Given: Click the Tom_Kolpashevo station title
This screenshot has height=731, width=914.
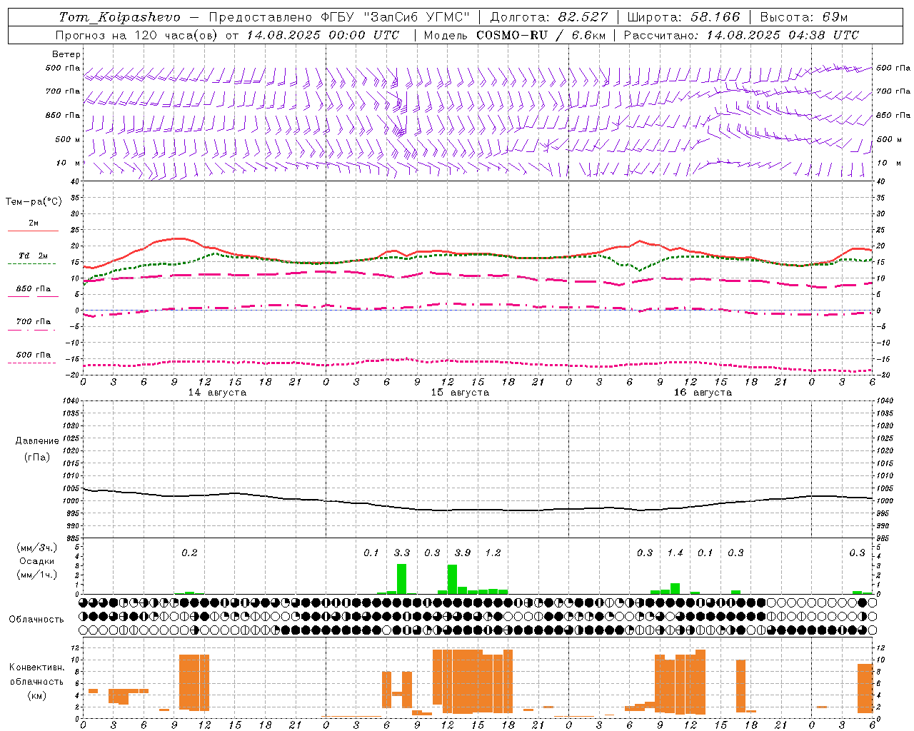Looking at the screenshot, I should tap(119, 17).
